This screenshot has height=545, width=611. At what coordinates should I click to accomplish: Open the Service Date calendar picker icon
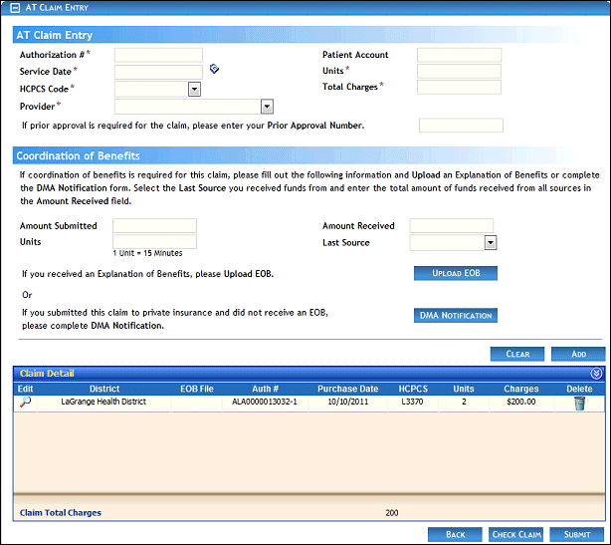click(213, 70)
